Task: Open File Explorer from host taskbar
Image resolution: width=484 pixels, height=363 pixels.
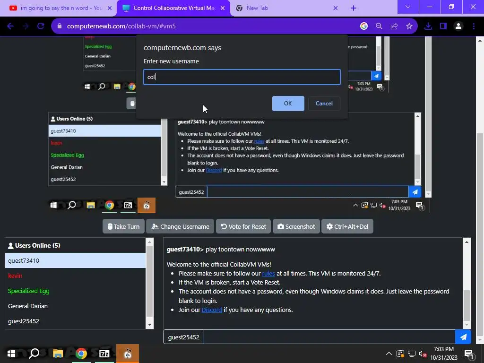Action: pos(58,354)
